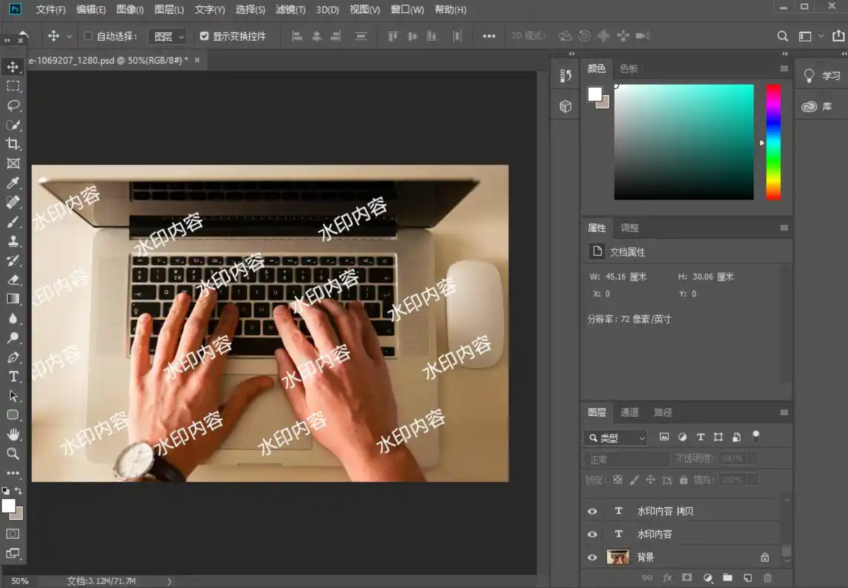Click the hue slider strip

(x=773, y=142)
